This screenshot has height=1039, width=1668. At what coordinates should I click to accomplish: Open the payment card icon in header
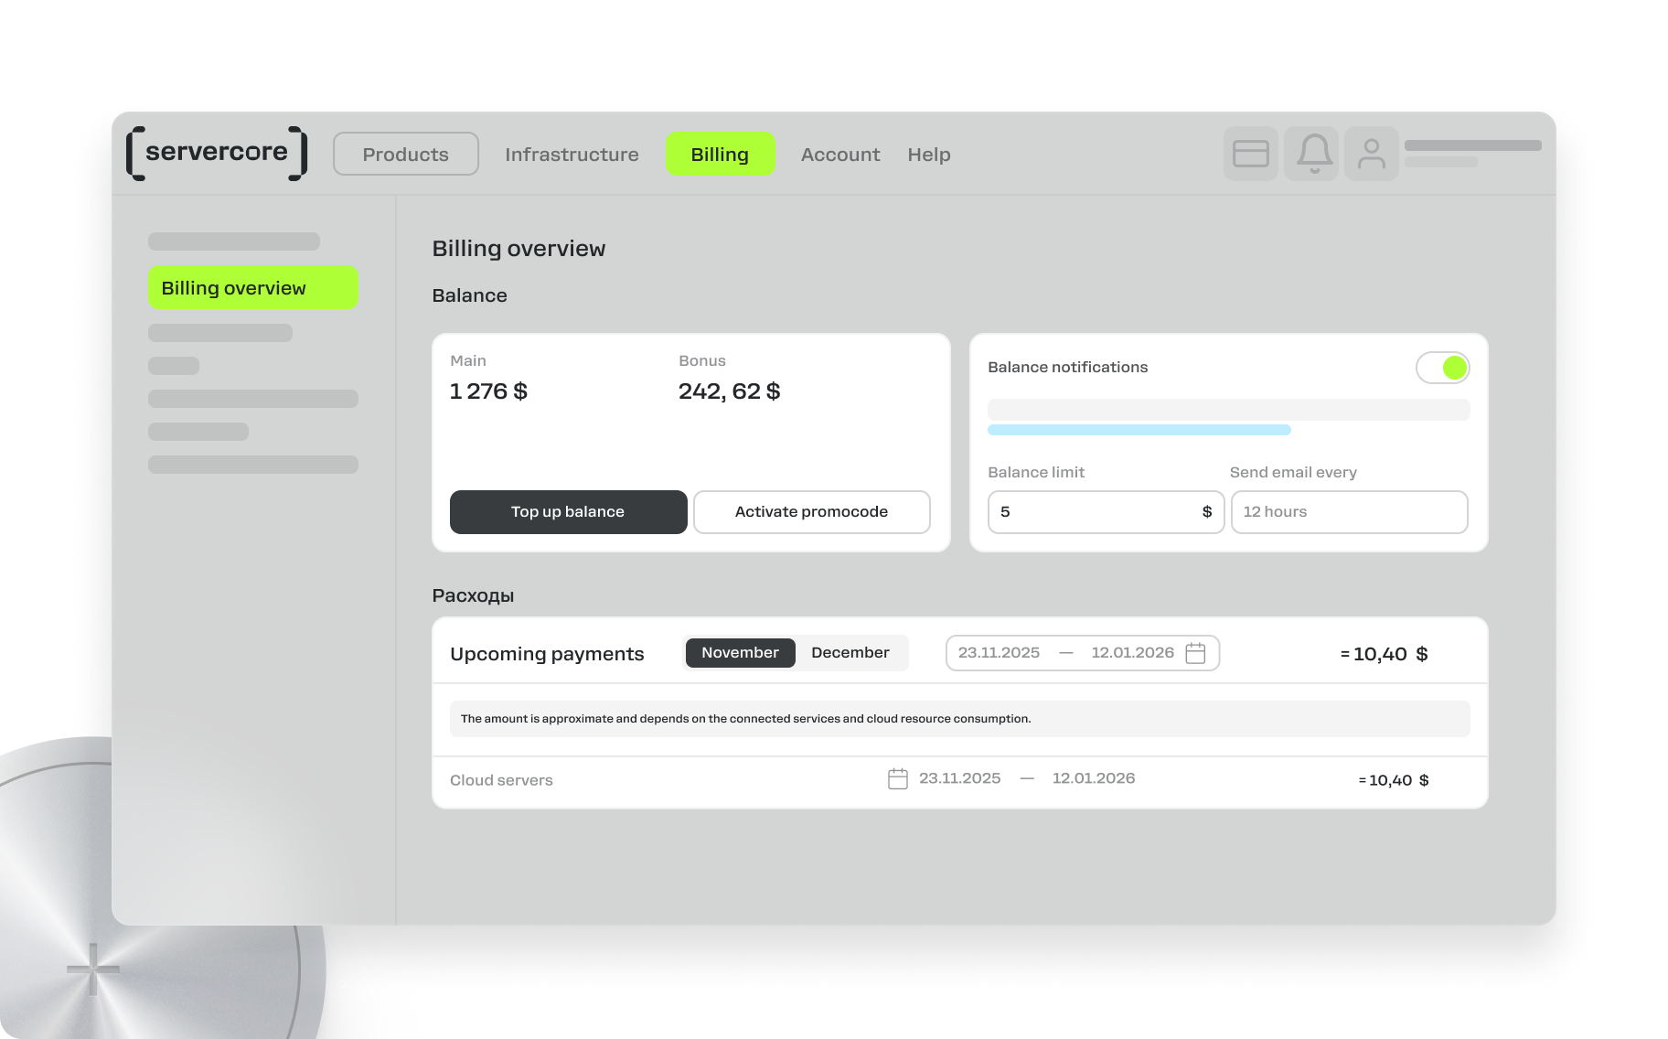[1250, 154]
